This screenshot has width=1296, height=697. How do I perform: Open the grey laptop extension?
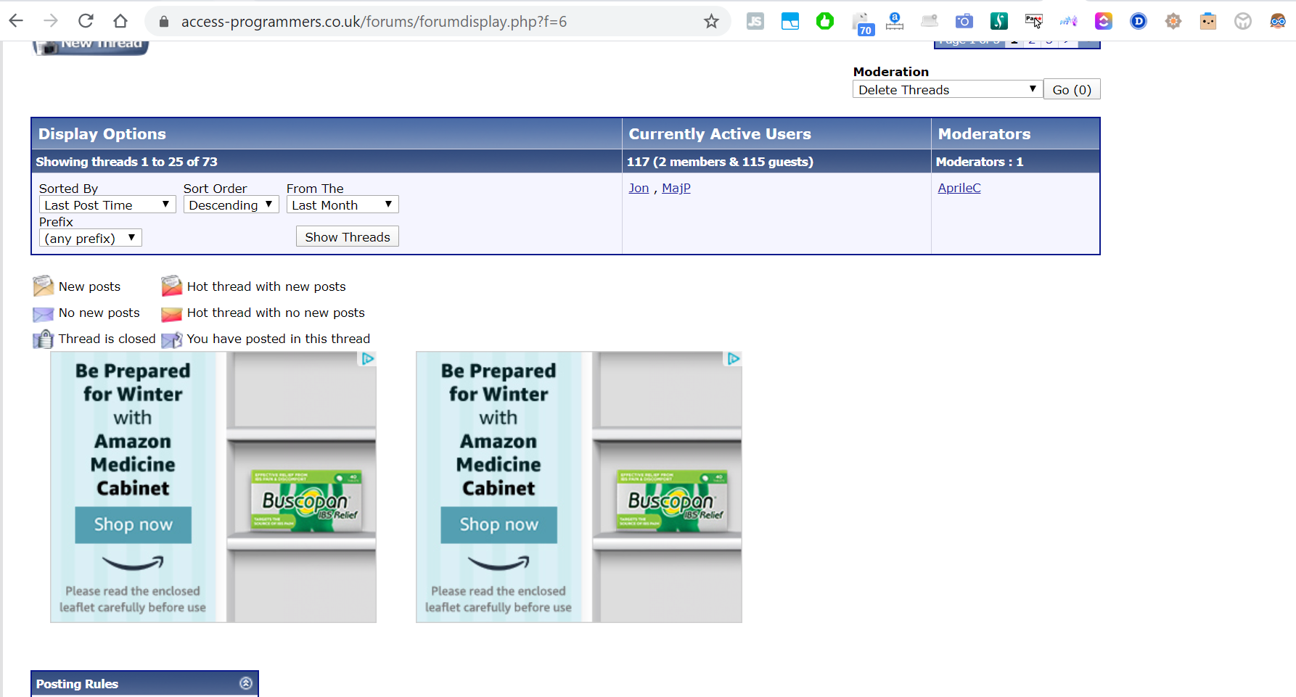[930, 21]
